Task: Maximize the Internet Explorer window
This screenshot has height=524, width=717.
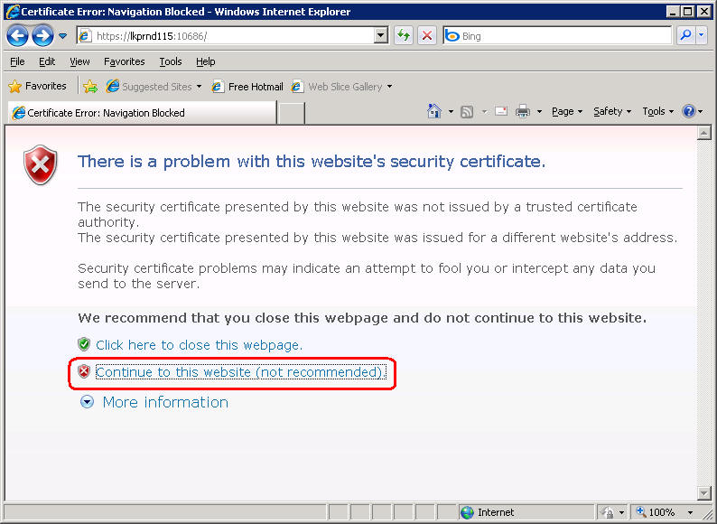Action: click(687, 12)
